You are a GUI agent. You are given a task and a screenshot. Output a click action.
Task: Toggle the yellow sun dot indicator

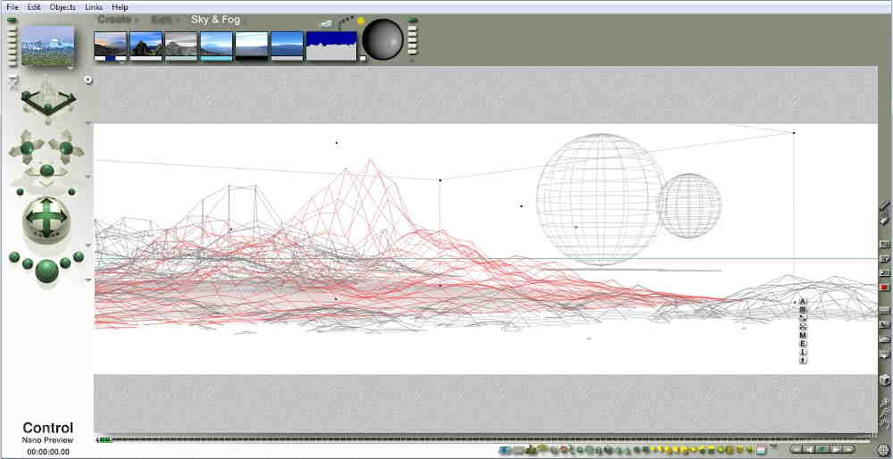tap(361, 20)
